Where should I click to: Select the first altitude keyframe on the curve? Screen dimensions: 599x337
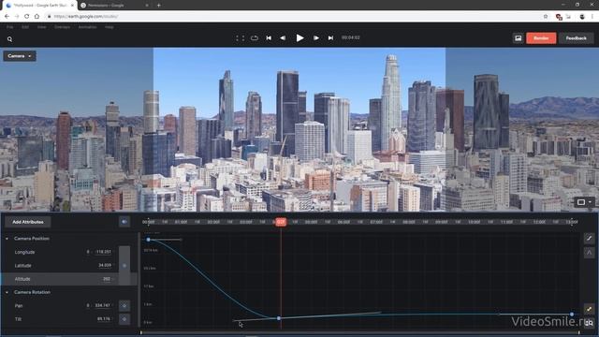coord(149,240)
